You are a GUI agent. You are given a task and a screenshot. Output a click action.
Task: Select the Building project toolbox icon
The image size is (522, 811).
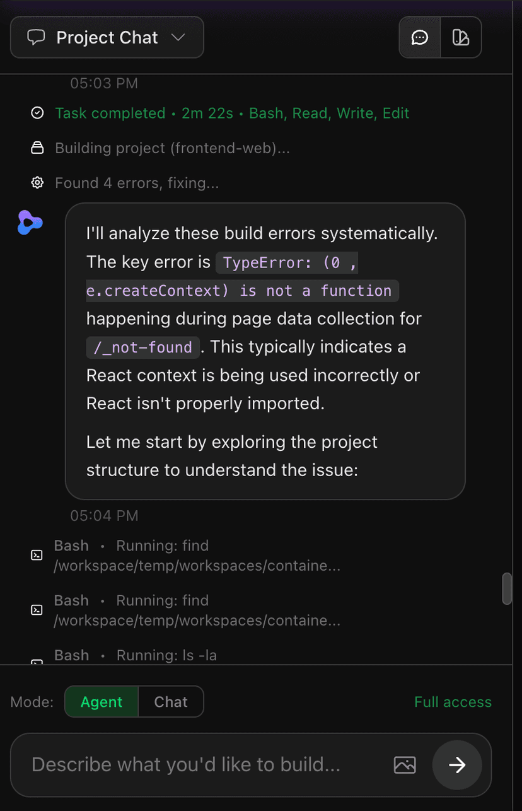pyautogui.click(x=37, y=148)
